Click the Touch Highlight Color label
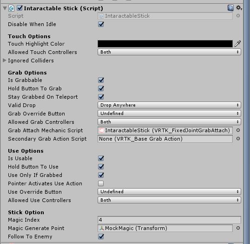250x244 pixels. tap(36, 44)
